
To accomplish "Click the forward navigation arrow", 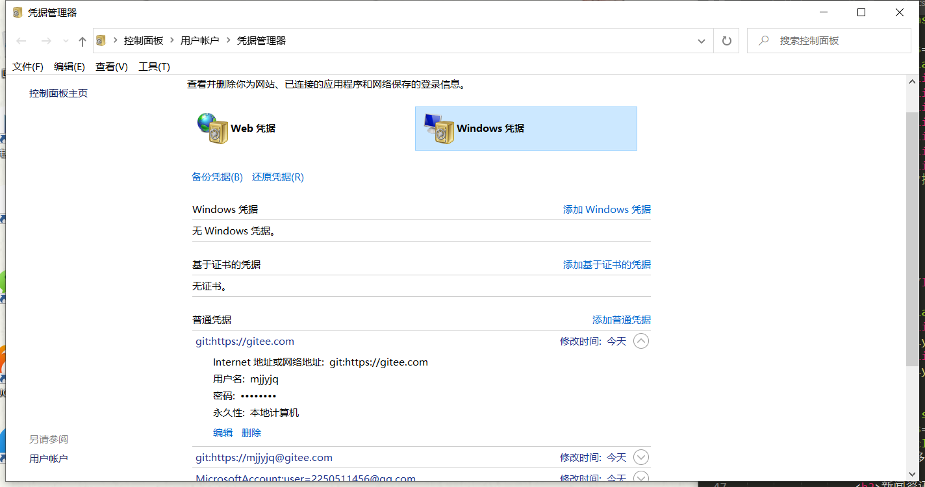I will [x=46, y=41].
